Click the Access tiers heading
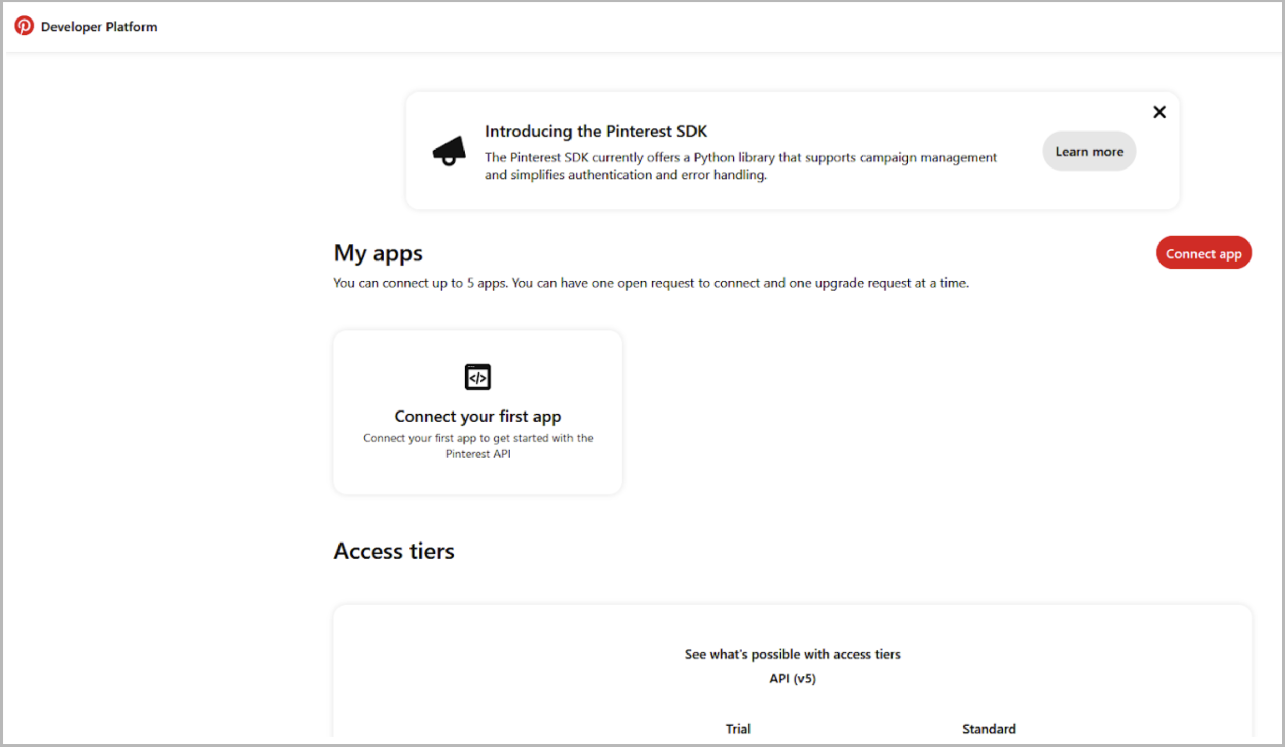 394,551
